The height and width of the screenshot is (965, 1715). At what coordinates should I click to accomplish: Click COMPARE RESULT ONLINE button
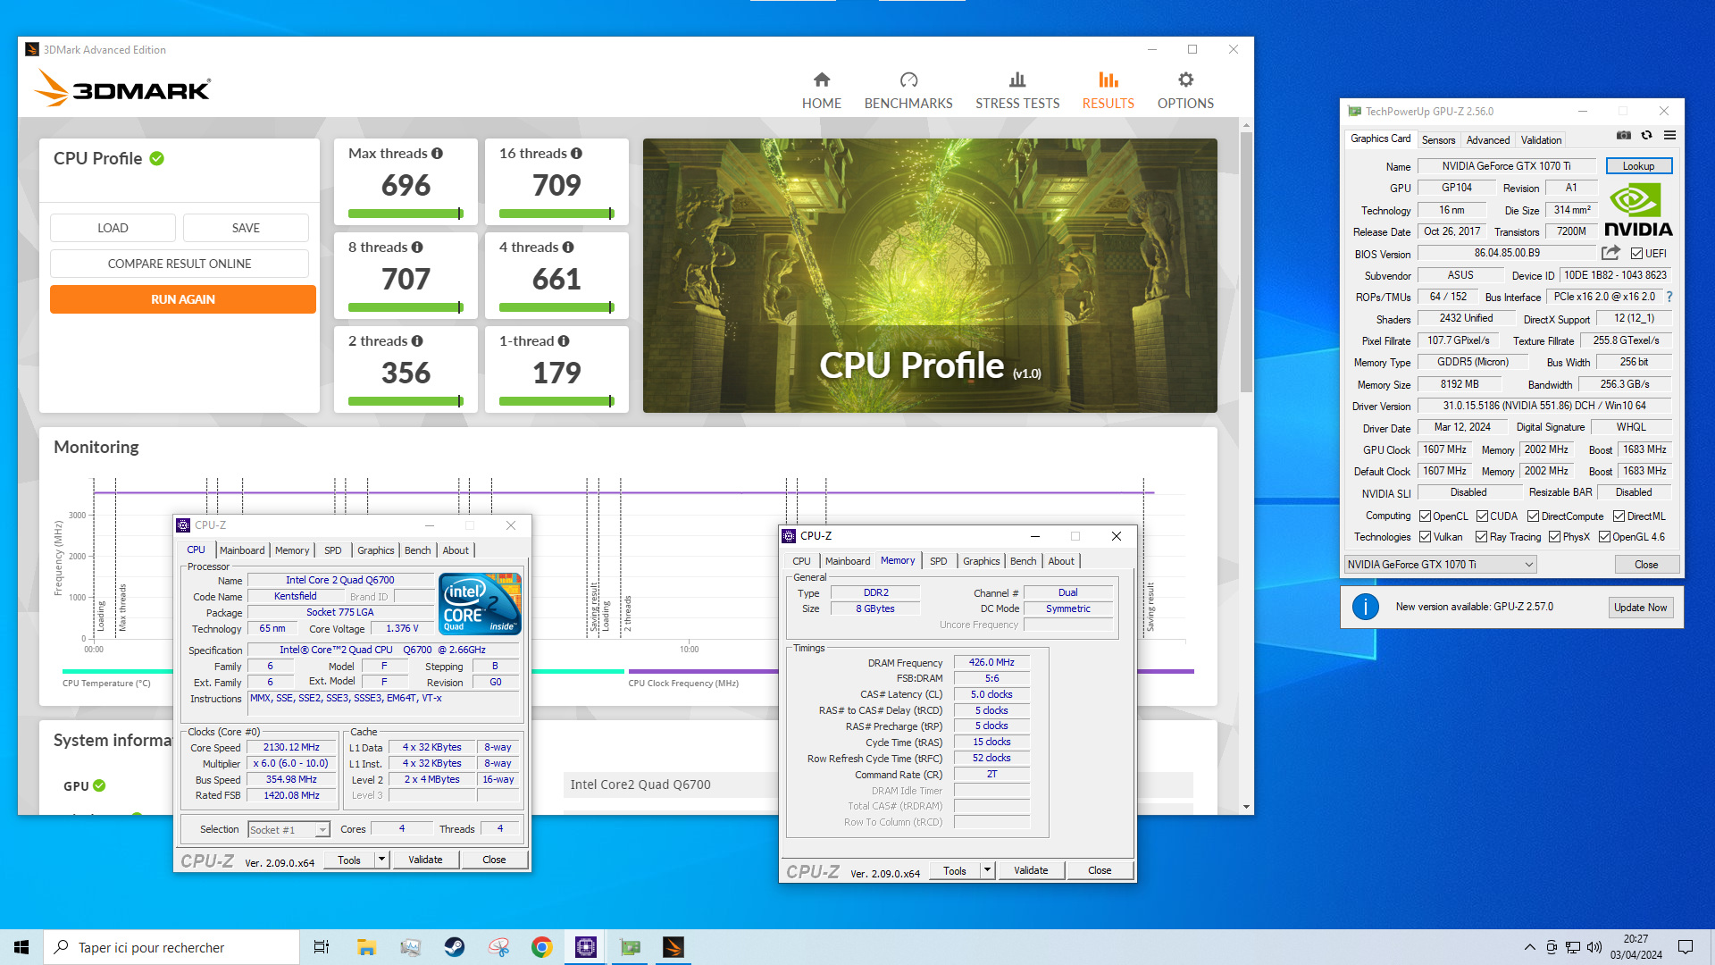coord(180,264)
